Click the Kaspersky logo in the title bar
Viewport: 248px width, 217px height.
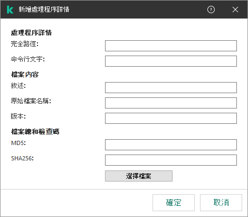pos(10,10)
